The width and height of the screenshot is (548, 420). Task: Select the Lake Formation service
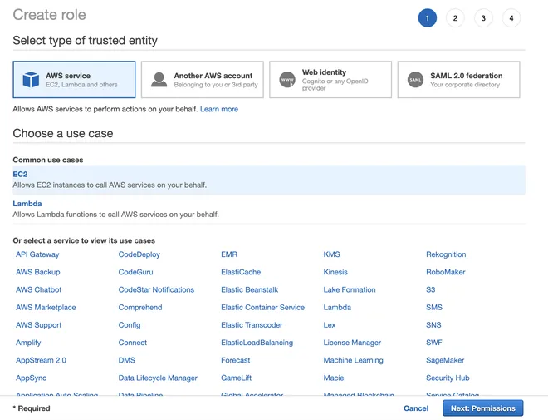(x=350, y=289)
